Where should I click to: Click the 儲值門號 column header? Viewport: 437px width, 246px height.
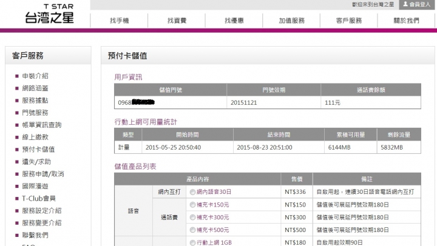[171, 90]
